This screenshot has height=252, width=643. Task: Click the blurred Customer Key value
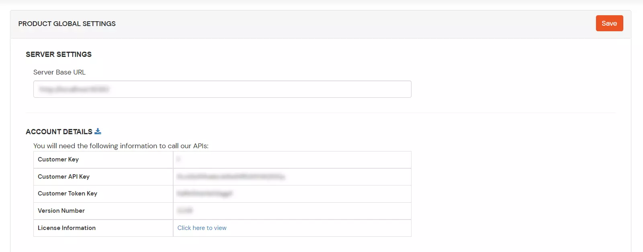tap(178, 159)
